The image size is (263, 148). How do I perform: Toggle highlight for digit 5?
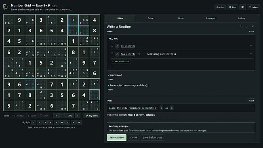[57, 123]
